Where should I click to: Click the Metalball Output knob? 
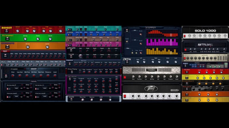[224, 49]
